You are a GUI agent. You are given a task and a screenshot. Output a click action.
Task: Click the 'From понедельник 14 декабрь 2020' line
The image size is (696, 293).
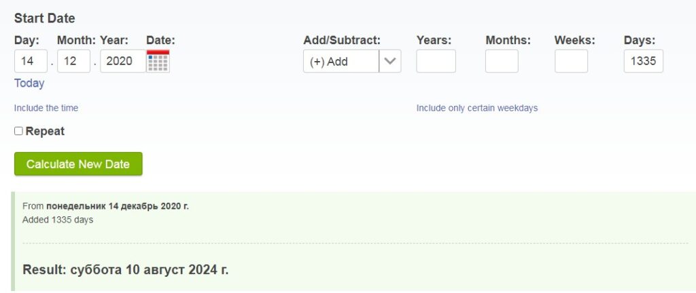(x=105, y=206)
